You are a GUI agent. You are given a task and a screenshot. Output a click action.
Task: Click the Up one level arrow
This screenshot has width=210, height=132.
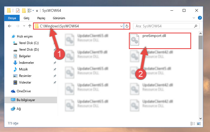(x=30, y=26)
